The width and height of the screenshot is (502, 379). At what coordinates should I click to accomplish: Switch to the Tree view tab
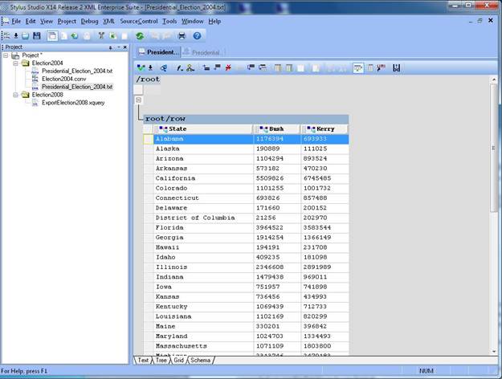161,360
